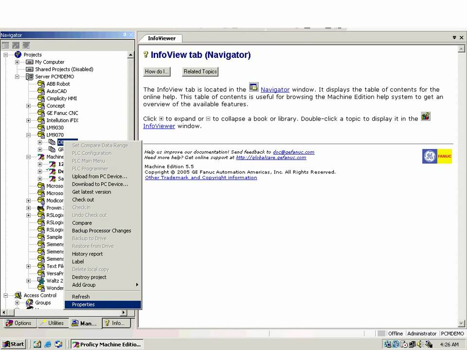This screenshot has height=350, width=467.
Task: Choose Upload from PC Device menu entry
Action: click(103, 176)
